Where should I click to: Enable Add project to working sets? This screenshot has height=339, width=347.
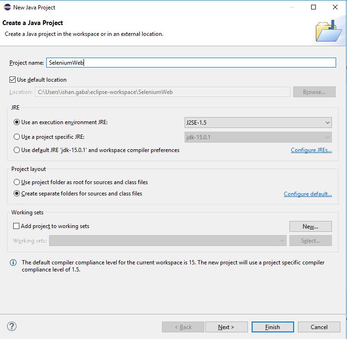coord(16,226)
